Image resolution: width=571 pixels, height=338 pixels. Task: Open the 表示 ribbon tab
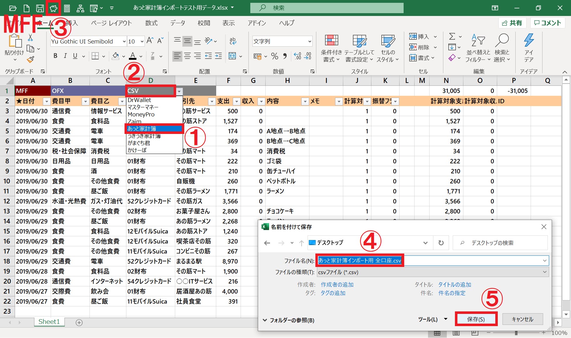(229, 23)
